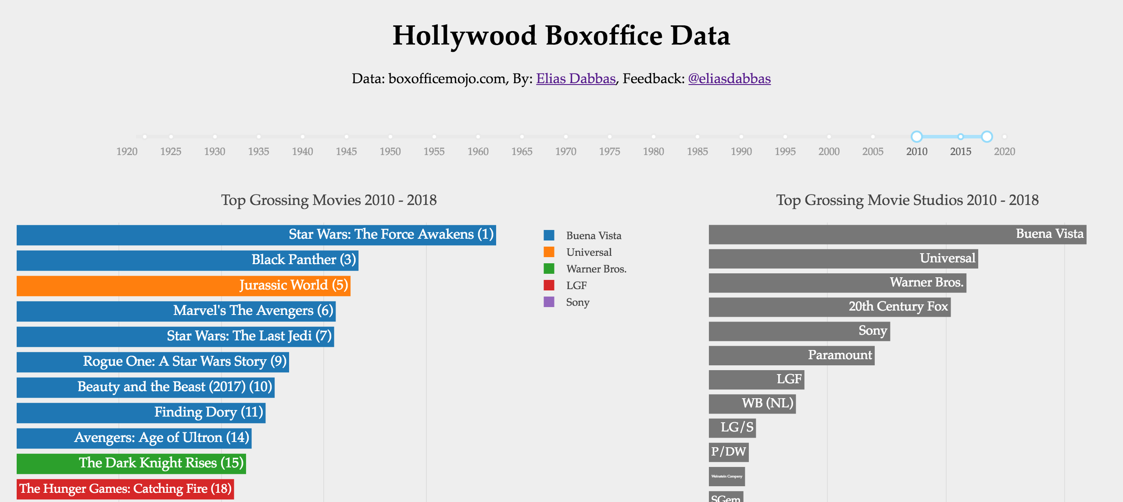Click the Buena Vista studio bar
The image size is (1123, 502).
[898, 234]
